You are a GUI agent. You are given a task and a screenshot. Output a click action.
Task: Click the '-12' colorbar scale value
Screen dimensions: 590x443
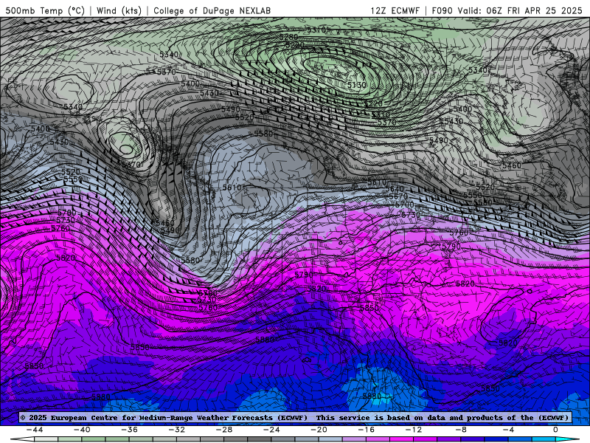tap(414, 430)
